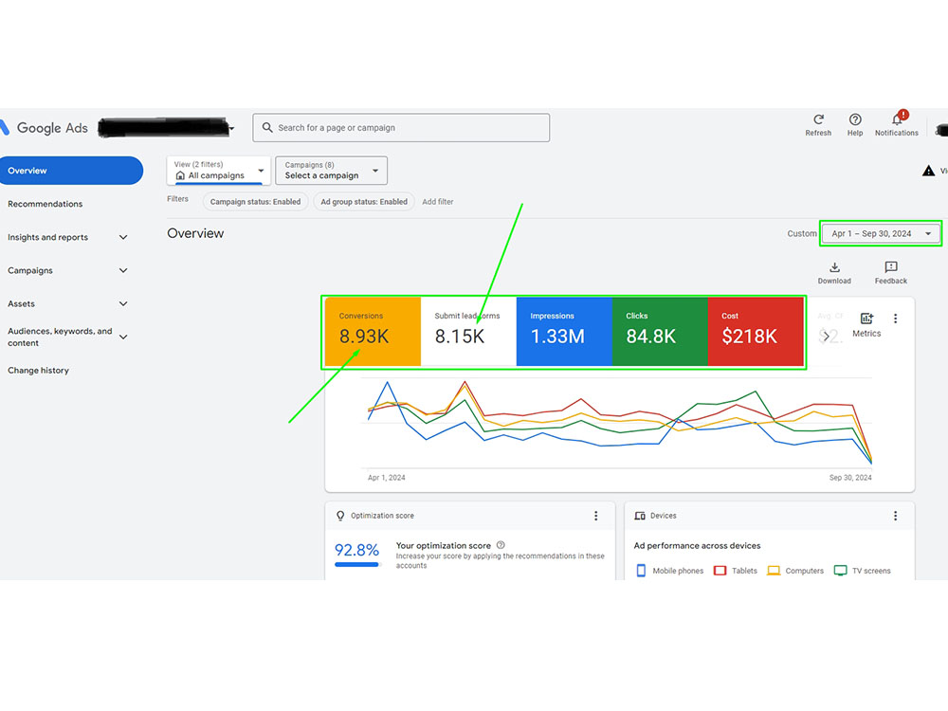Select the Overview sidebar item
This screenshot has width=948, height=711.
point(71,171)
